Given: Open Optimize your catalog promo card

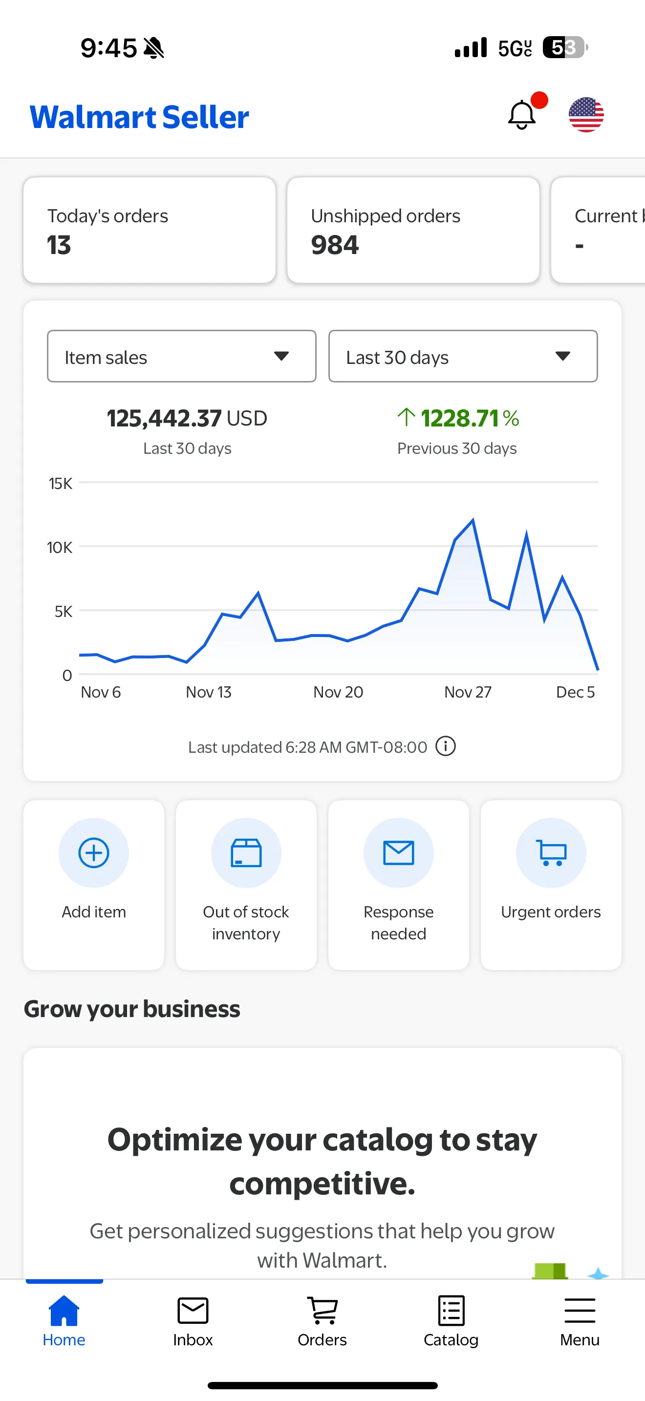Looking at the screenshot, I should pyautogui.click(x=322, y=1164).
